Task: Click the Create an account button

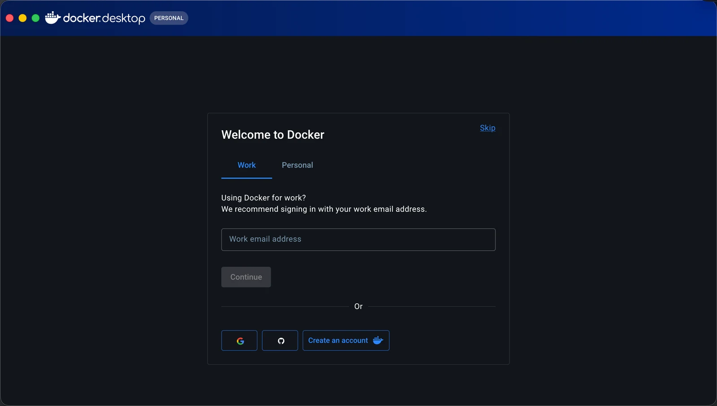Action: coord(346,341)
